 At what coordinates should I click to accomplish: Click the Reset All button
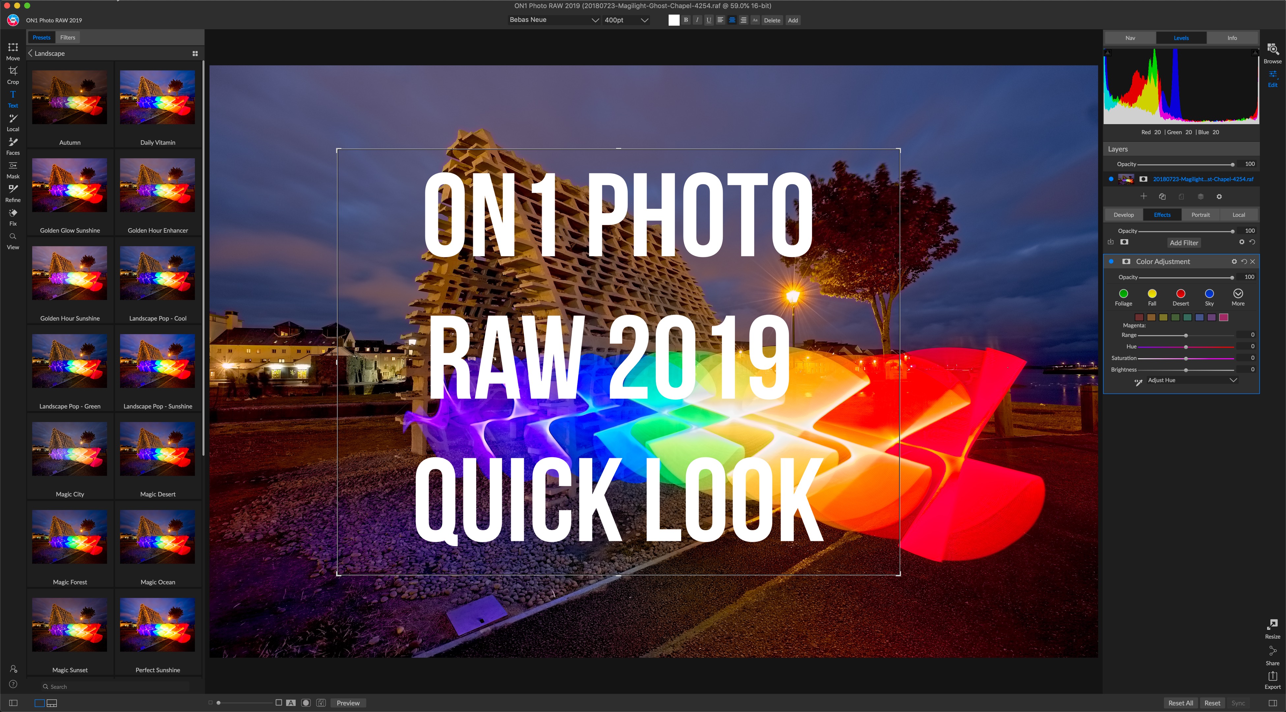coord(1181,703)
